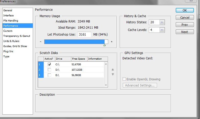This screenshot has height=119, width=200.
Task: Select scratch disk row number 3
Action: [41, 75]
